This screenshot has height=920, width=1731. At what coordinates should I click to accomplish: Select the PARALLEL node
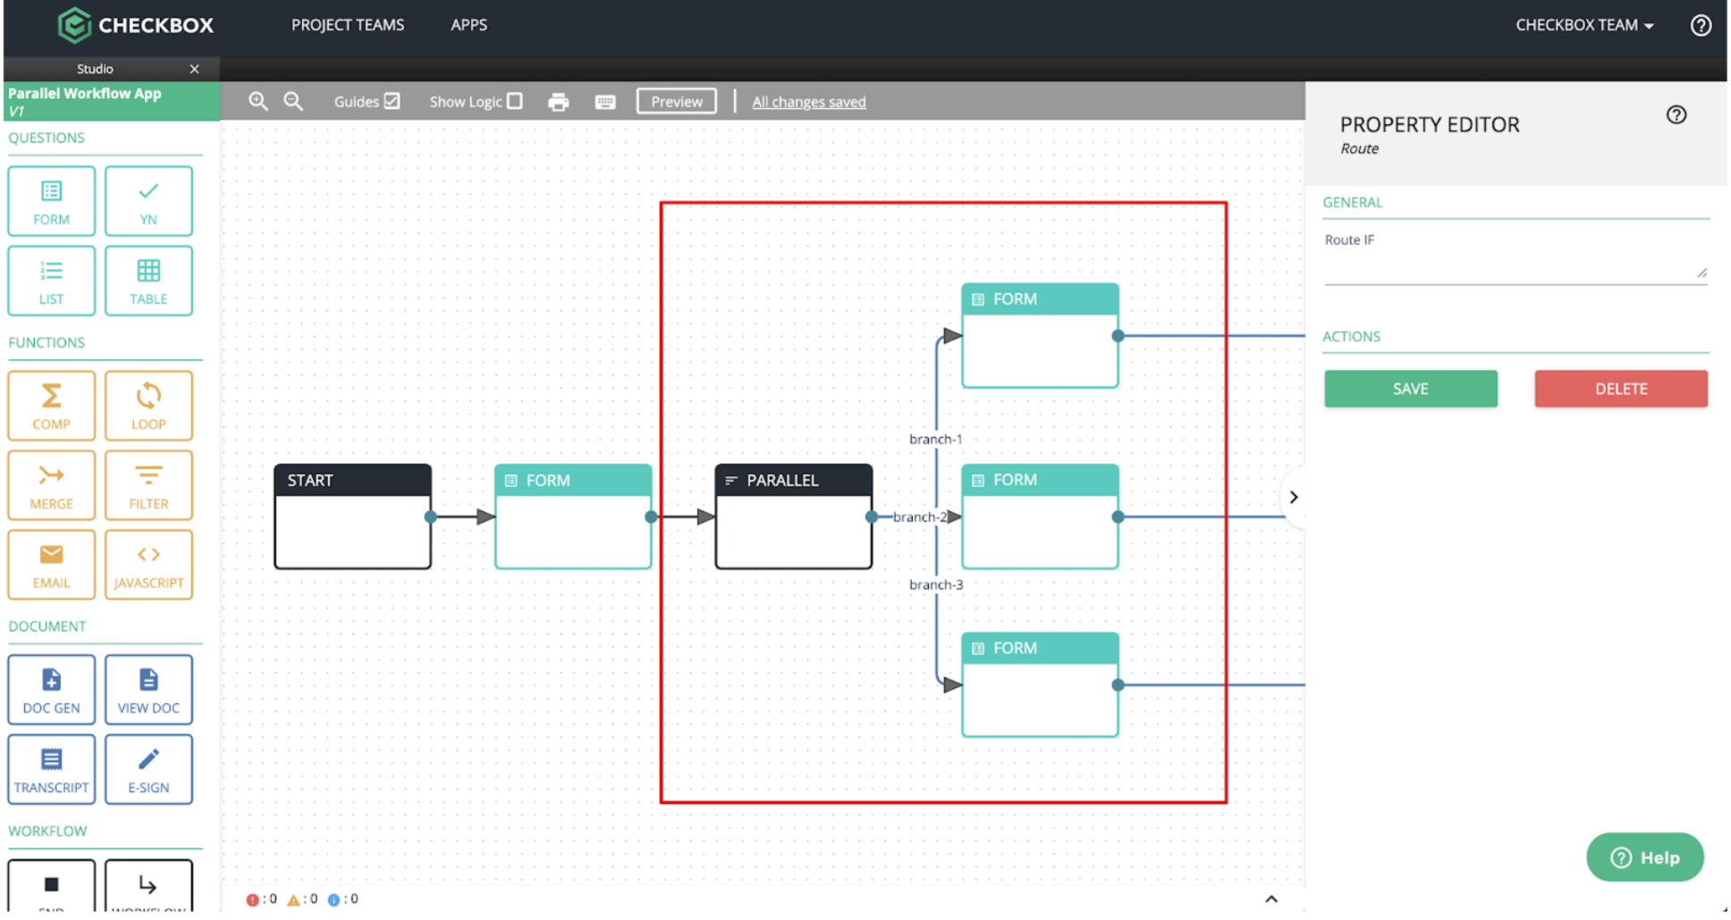tap(793, 516)
